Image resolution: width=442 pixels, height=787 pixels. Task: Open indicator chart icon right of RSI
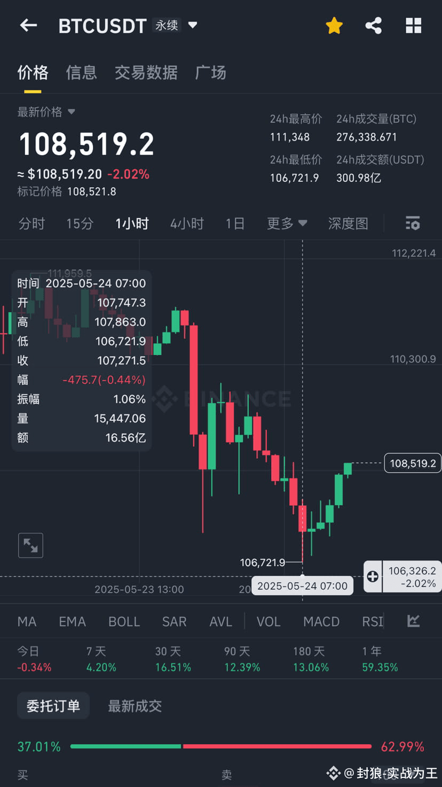[414, 621]
